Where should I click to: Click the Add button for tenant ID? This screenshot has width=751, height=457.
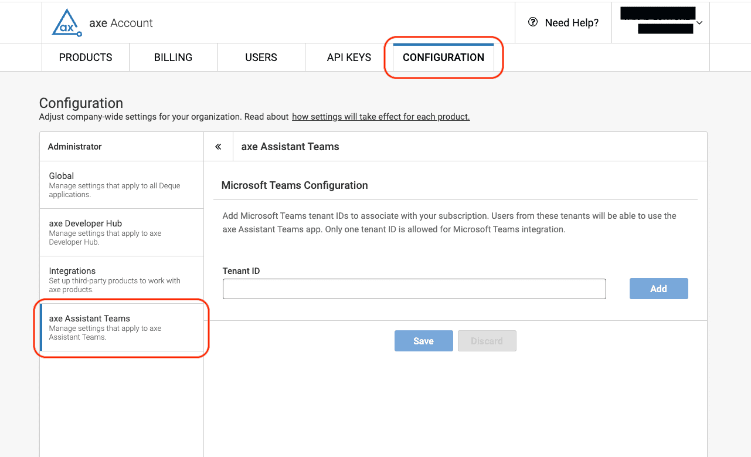pos(658,289)
